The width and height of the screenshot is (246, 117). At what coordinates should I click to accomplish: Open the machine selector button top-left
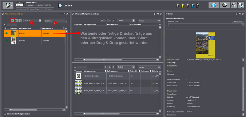[8, 6]
